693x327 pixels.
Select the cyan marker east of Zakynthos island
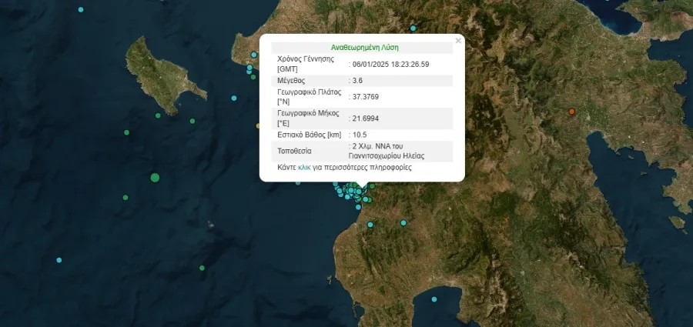click(233, 98)
